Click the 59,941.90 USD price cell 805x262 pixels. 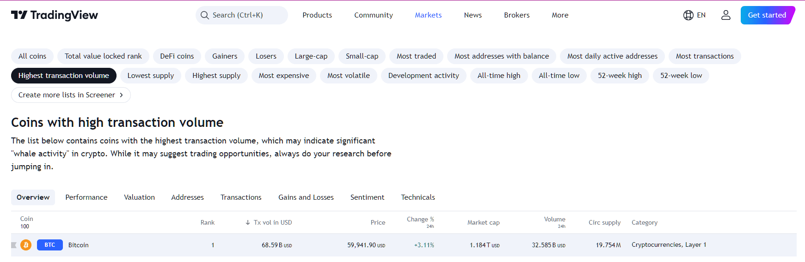[x=366, y=245]
